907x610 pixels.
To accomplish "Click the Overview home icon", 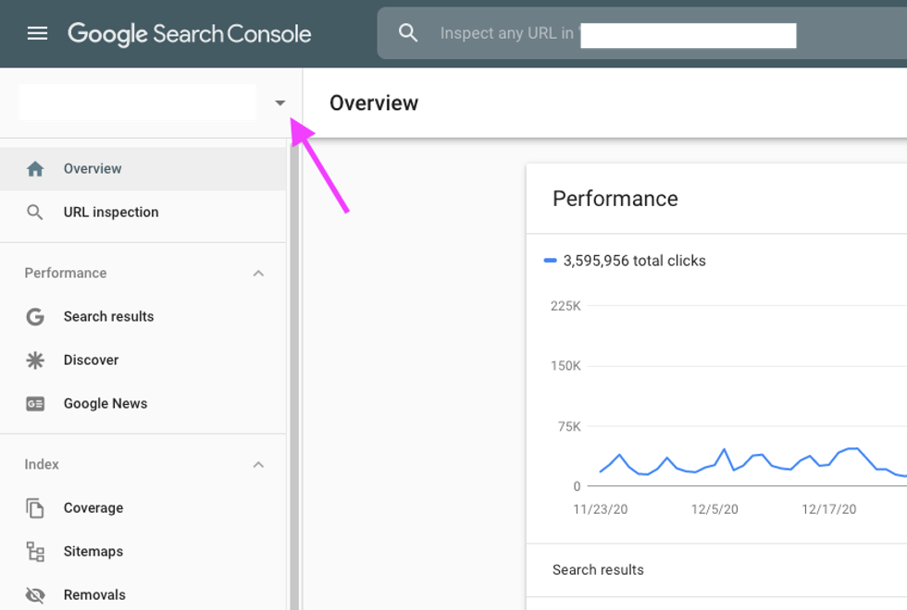I will pos(35,169).
